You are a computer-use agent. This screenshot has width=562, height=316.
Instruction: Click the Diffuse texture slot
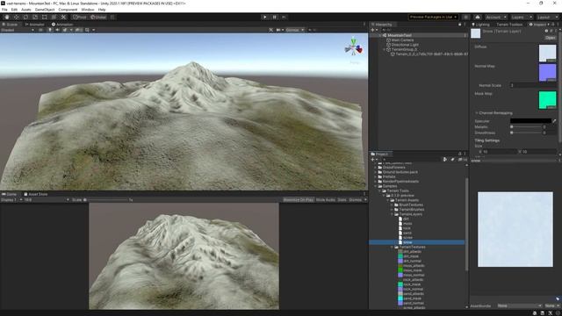click(547, 54)
